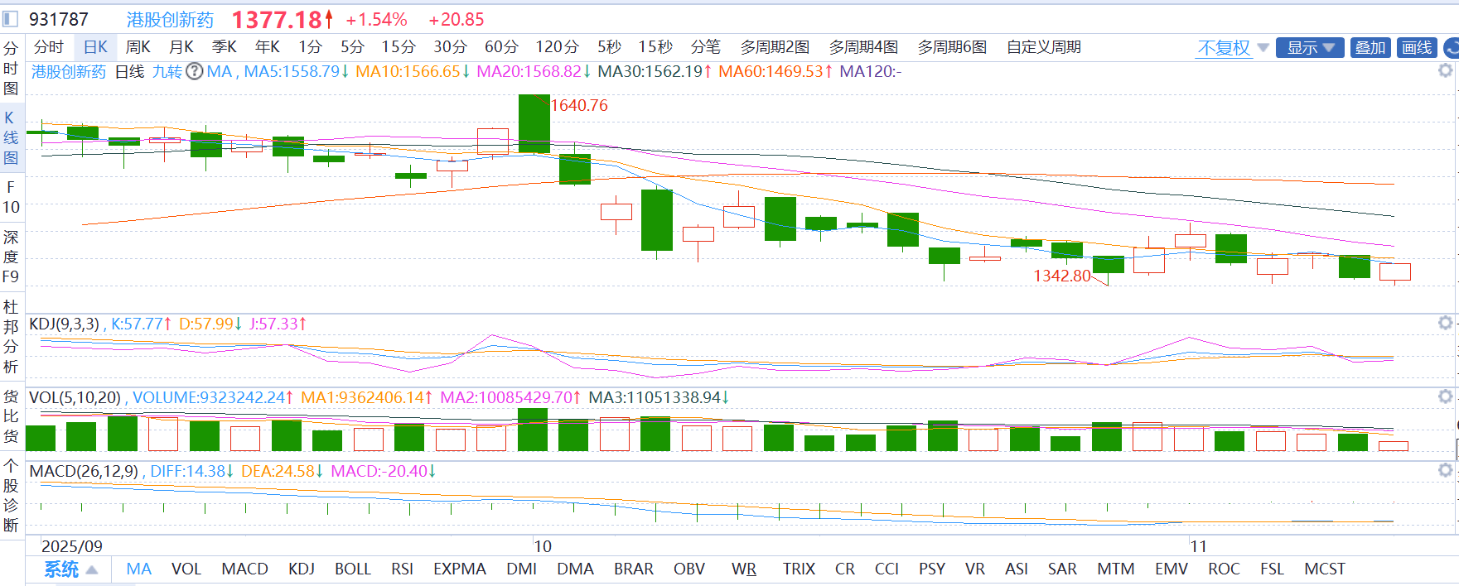The image size is (1459, 586).
Task: Click the 1342.80 low price label
Action: [x=1062, y=276]
